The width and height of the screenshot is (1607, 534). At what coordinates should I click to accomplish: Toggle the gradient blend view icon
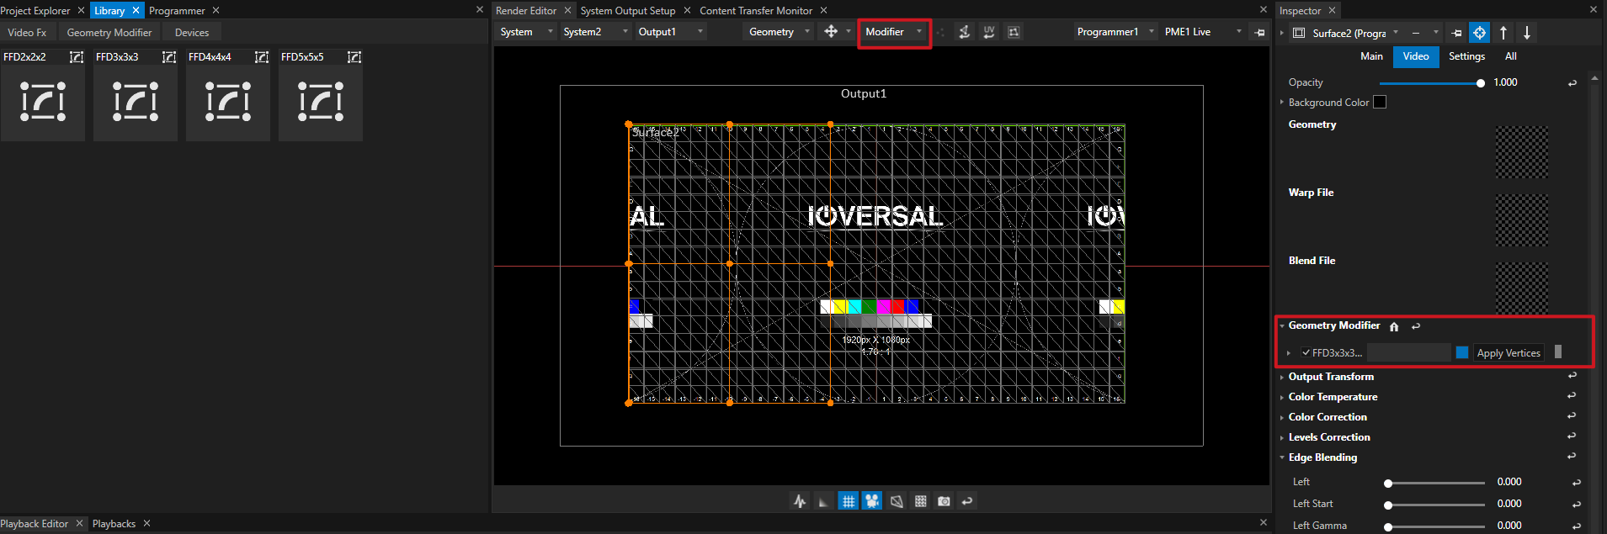(823, 501)
